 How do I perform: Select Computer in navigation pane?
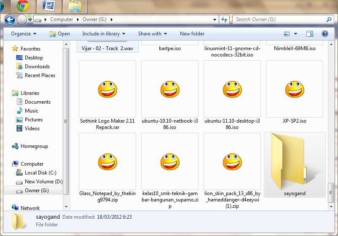28,164
